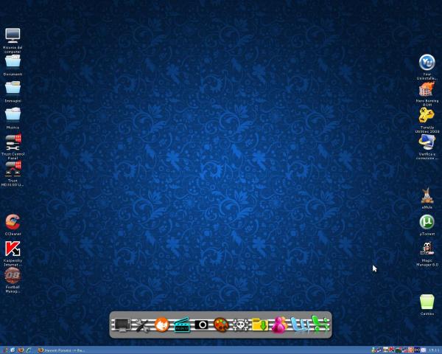Click the blue chairs dock icon
This screenshot has height=354, width=442.
[300, 324]
